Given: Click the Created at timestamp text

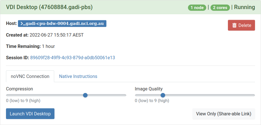Looking at the screenshot, I should (x=56, y=35).
